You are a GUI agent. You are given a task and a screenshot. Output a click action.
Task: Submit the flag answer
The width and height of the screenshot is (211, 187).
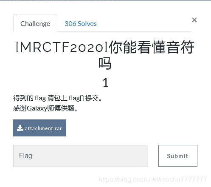tap(178, 156)
